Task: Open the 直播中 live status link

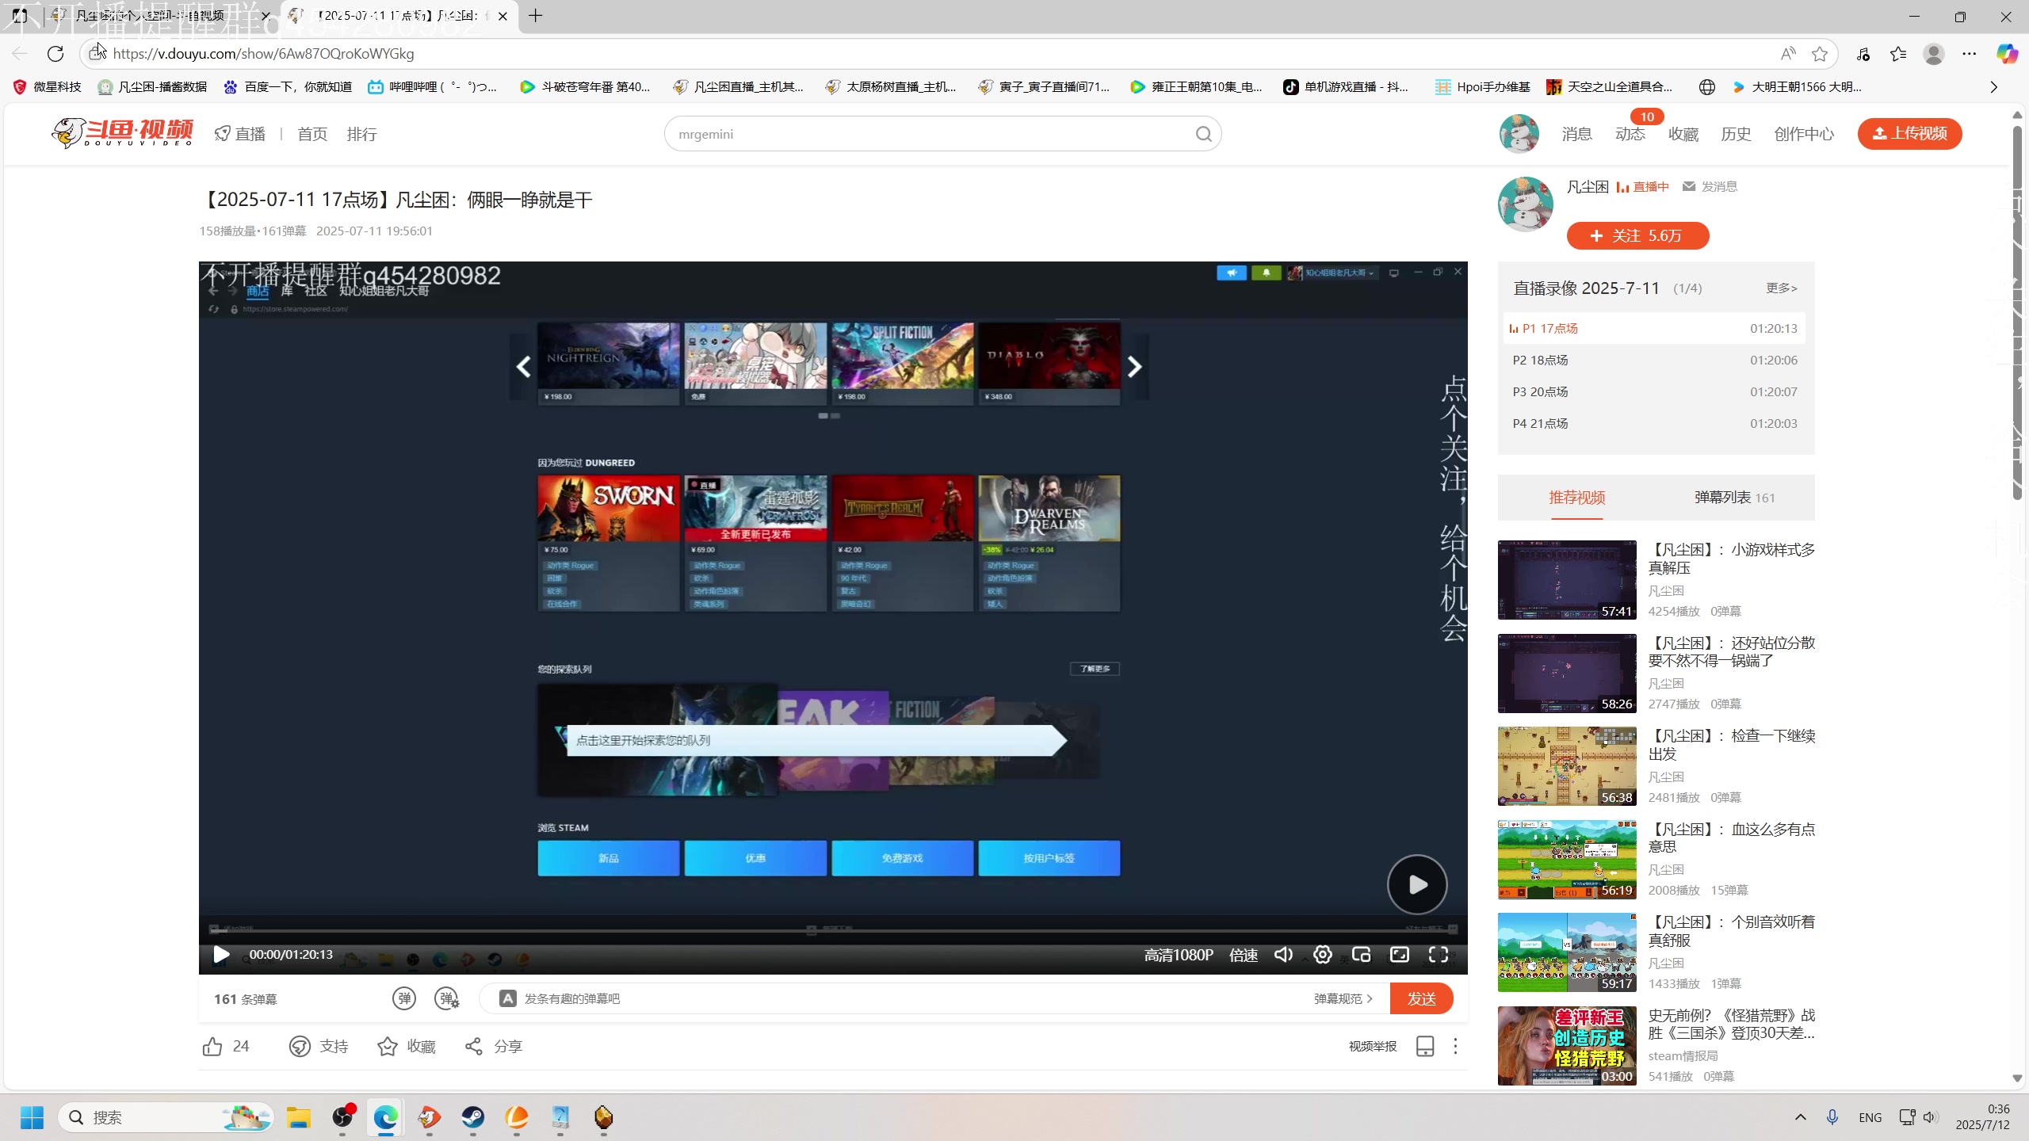Action: click(x=1642, y=186)
